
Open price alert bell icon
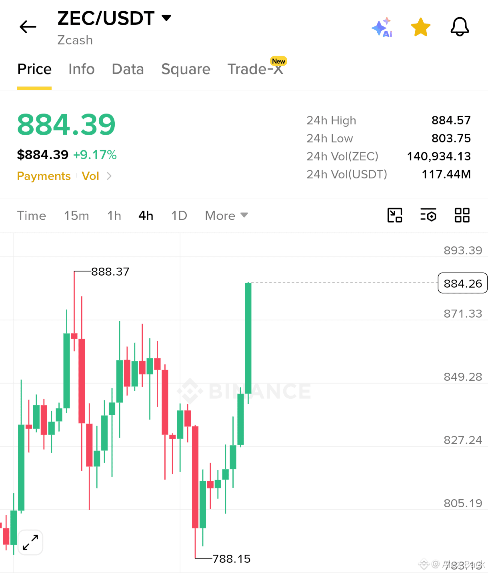point(460,27)
